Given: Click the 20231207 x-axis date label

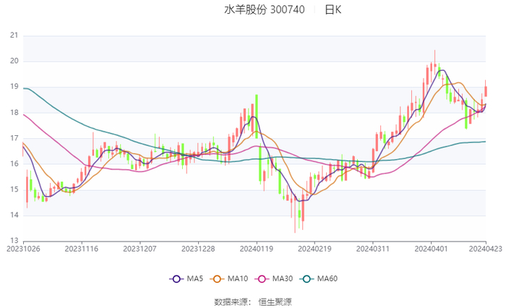Looking at the screenshot, I should (x=140, y=248).
